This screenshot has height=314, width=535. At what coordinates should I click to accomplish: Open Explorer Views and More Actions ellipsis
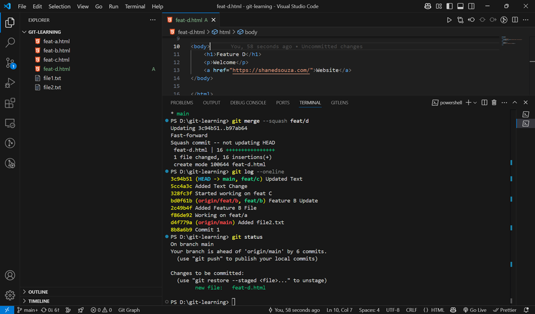153,20
